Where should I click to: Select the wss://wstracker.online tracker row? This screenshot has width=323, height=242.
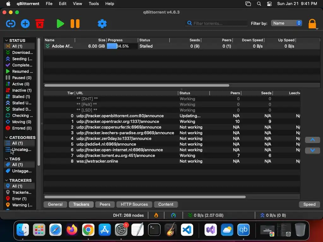click(x=172, y=161)
